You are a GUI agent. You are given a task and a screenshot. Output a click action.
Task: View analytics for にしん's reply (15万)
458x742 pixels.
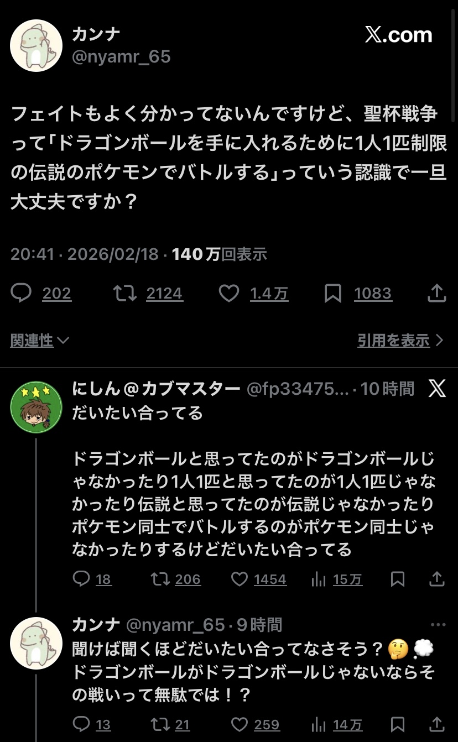319,579
